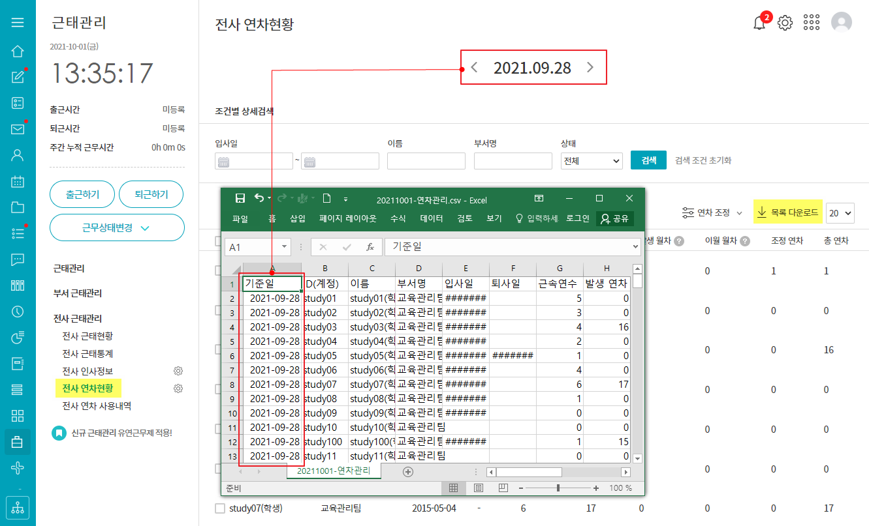Open the nine-dot apps grid

812,23
